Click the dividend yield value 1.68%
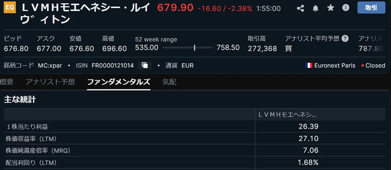391x170 pixels. pyautogui.click(x=308, y=162)
